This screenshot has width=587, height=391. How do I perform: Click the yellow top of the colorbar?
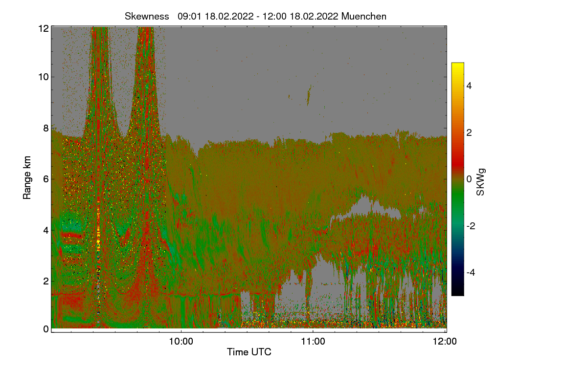457,66
